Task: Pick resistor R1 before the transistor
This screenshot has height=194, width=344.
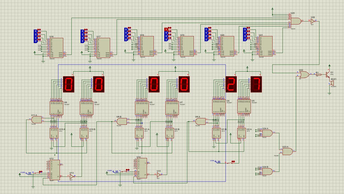Action: tap(318, 74)
